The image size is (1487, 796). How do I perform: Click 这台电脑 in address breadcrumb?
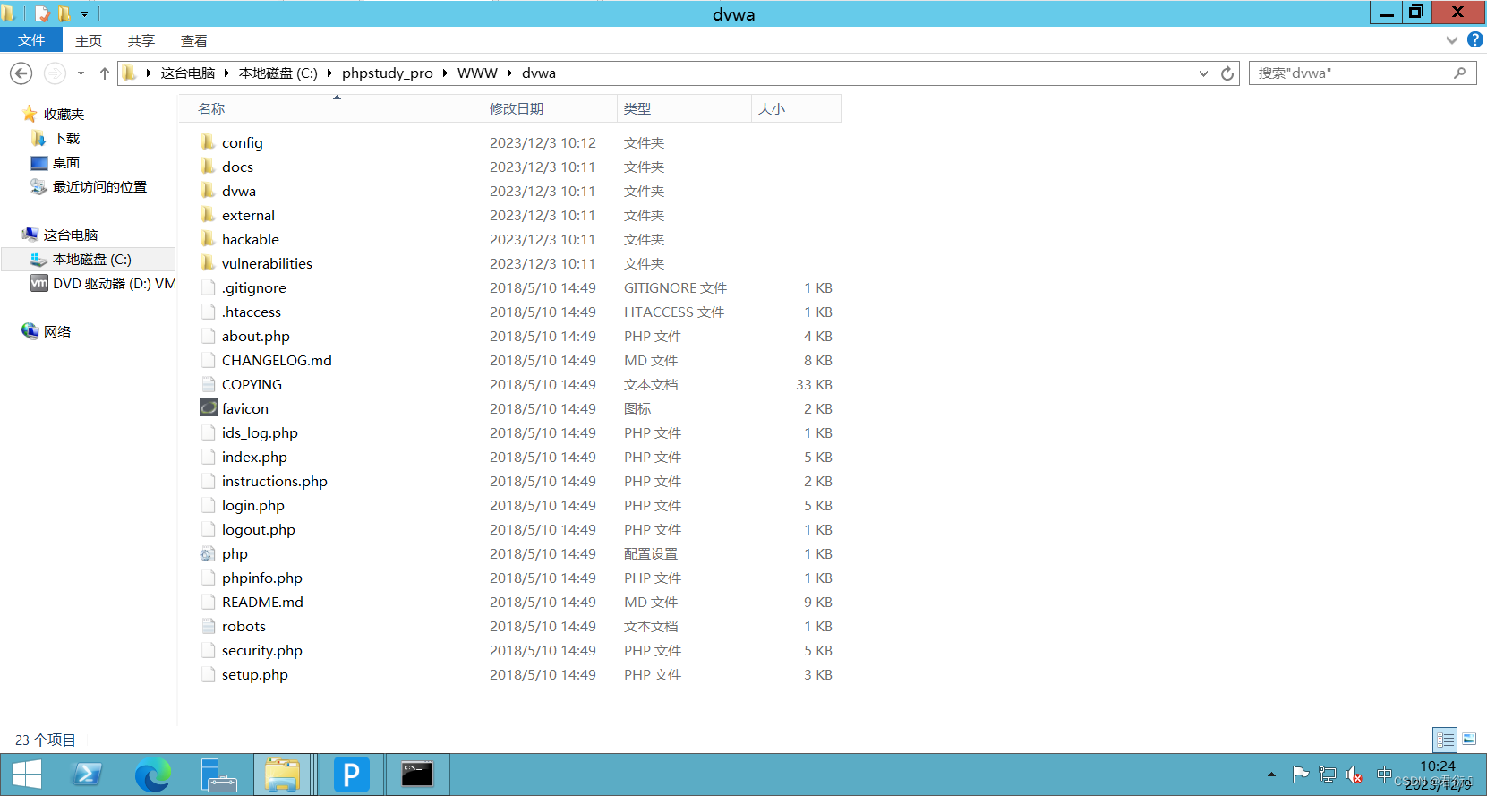click(188, 73)
